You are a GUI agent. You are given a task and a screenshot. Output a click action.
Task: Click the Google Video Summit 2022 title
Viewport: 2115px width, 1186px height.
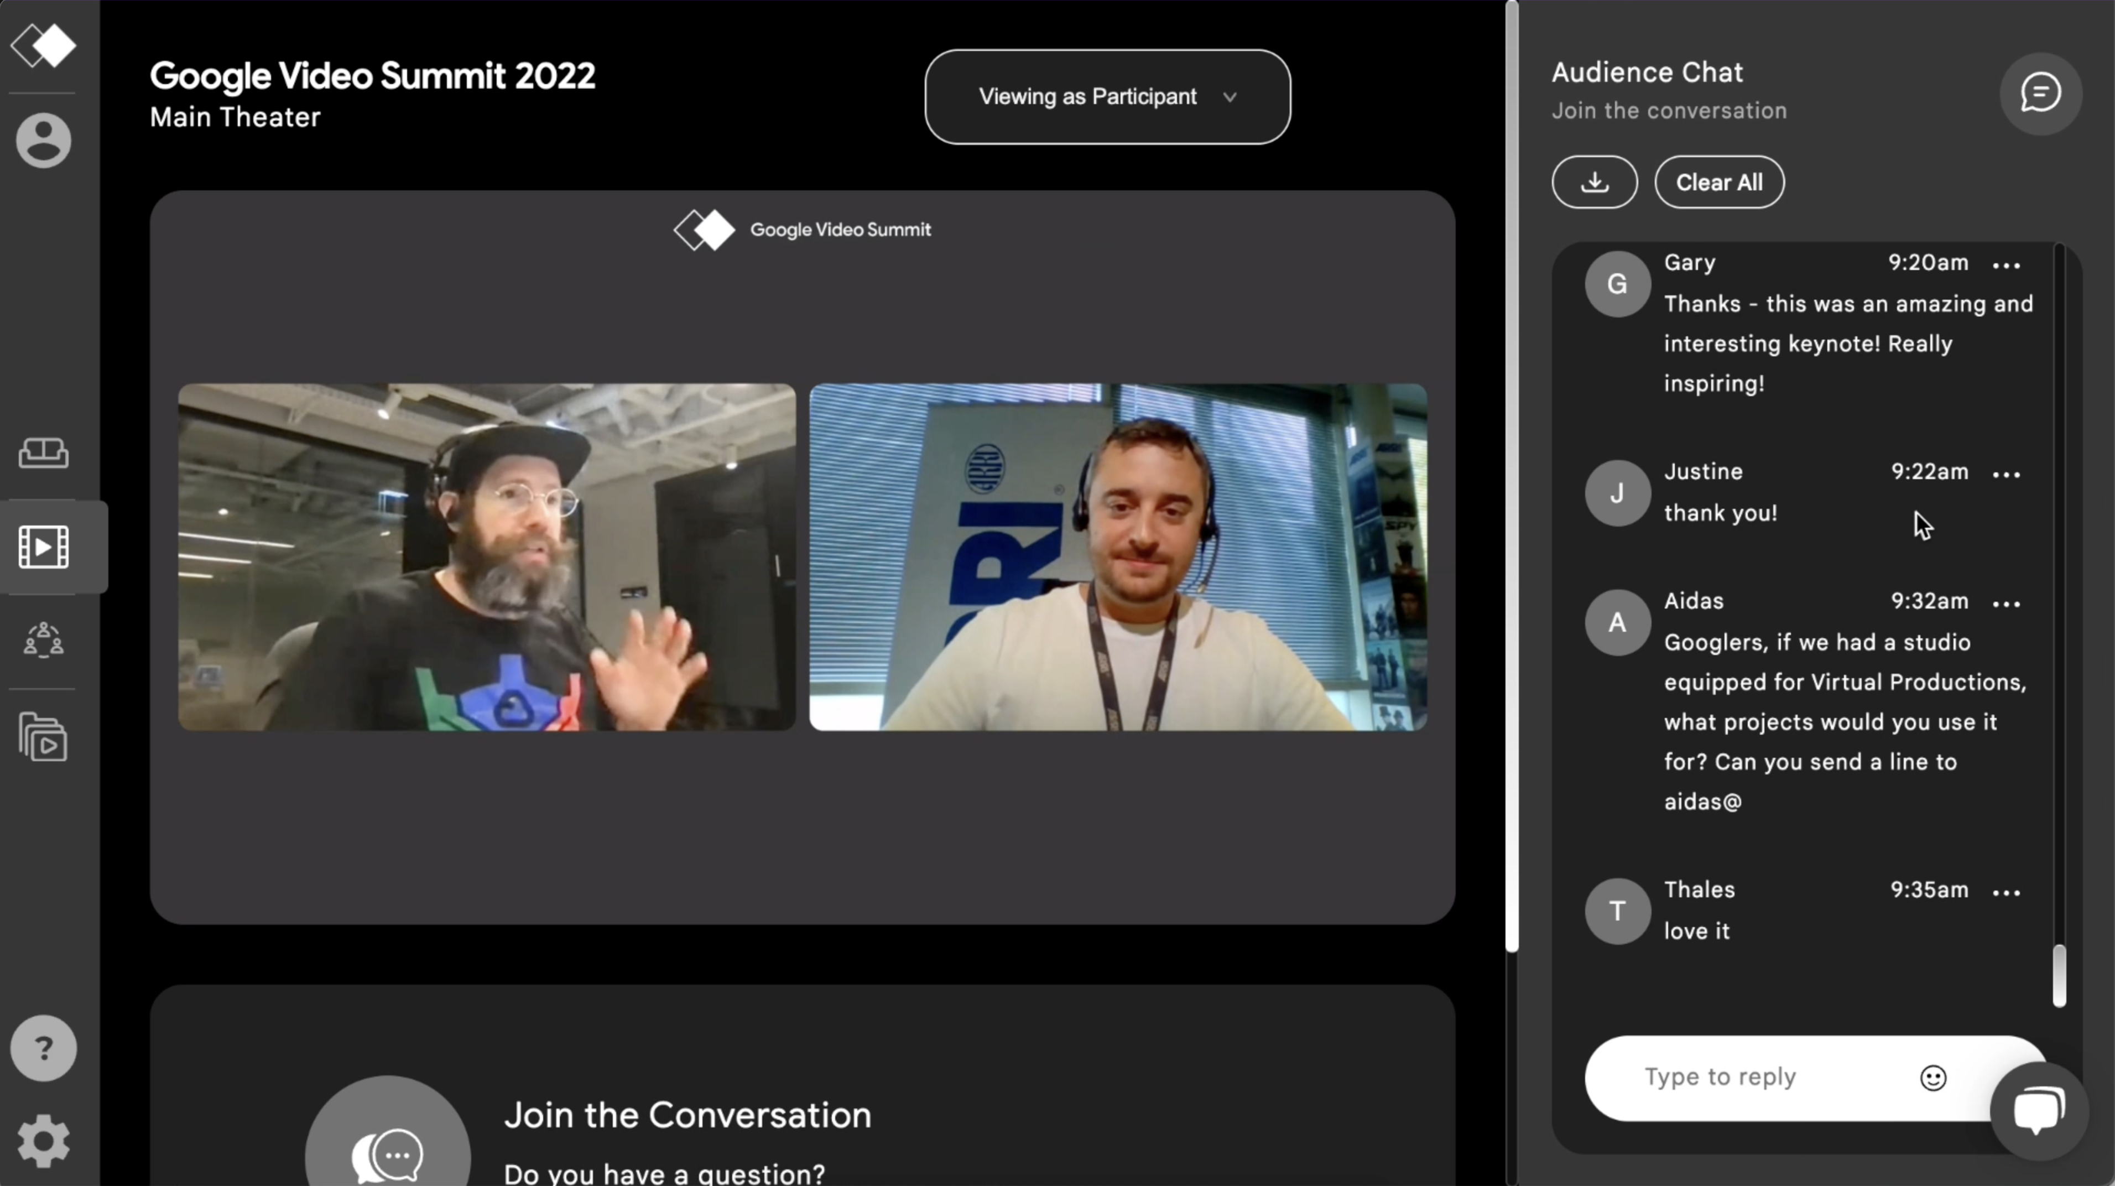373,76
